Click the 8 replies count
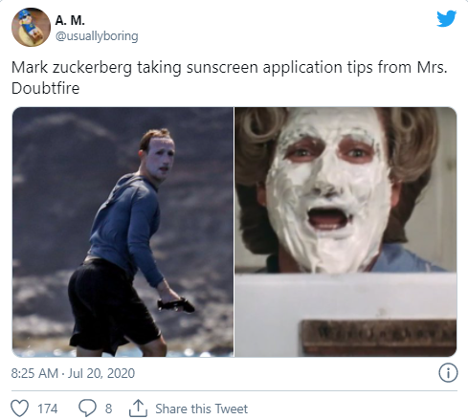Viewport: 468px width, 420px height. pos(108,409)
